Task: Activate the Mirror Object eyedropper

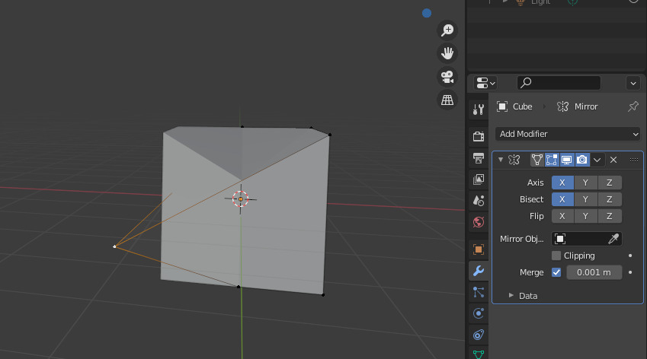Action: [x=613, y=239]
